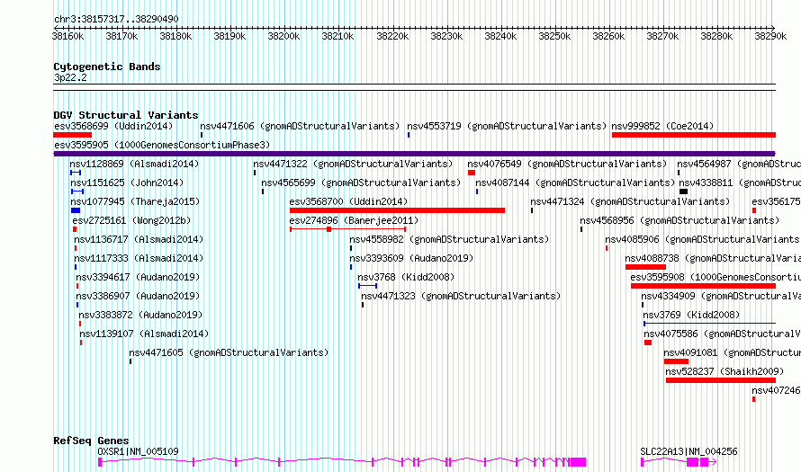Click nsv4471324 gnomAD variant label
Image resolution: width=801 pixels, height=472 pixels.
630,201
